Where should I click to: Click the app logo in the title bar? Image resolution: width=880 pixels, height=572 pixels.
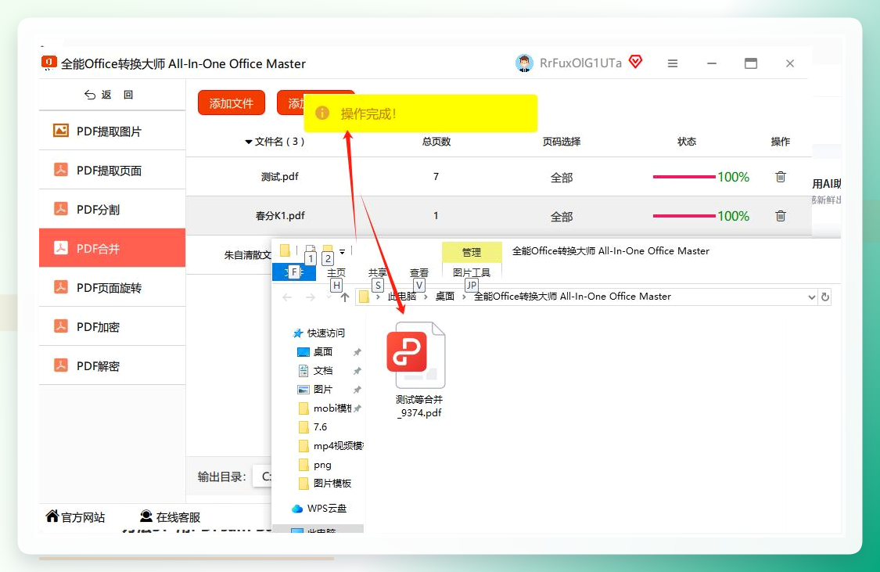coord(48,63)
